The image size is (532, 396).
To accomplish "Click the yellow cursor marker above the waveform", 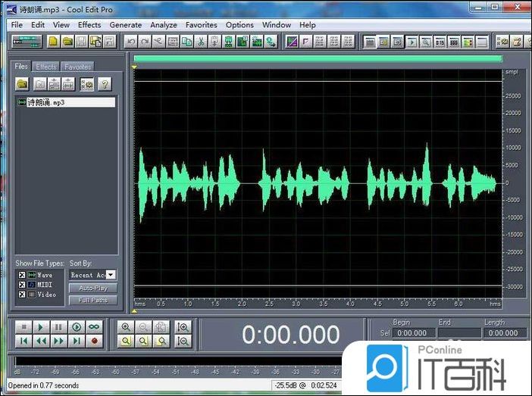I will pyautogui.click(x=134, y=67).
